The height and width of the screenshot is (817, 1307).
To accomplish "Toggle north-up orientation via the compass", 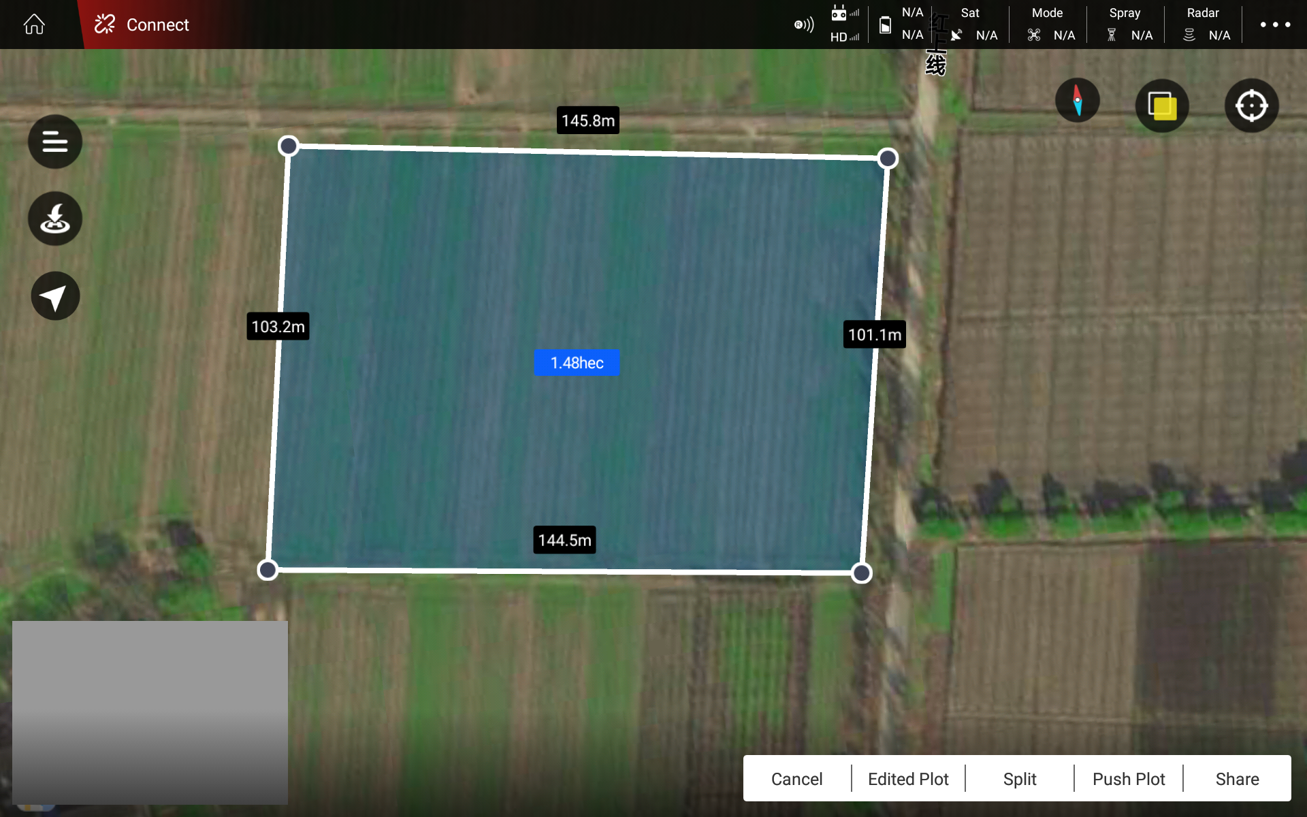I will 1078,100.
